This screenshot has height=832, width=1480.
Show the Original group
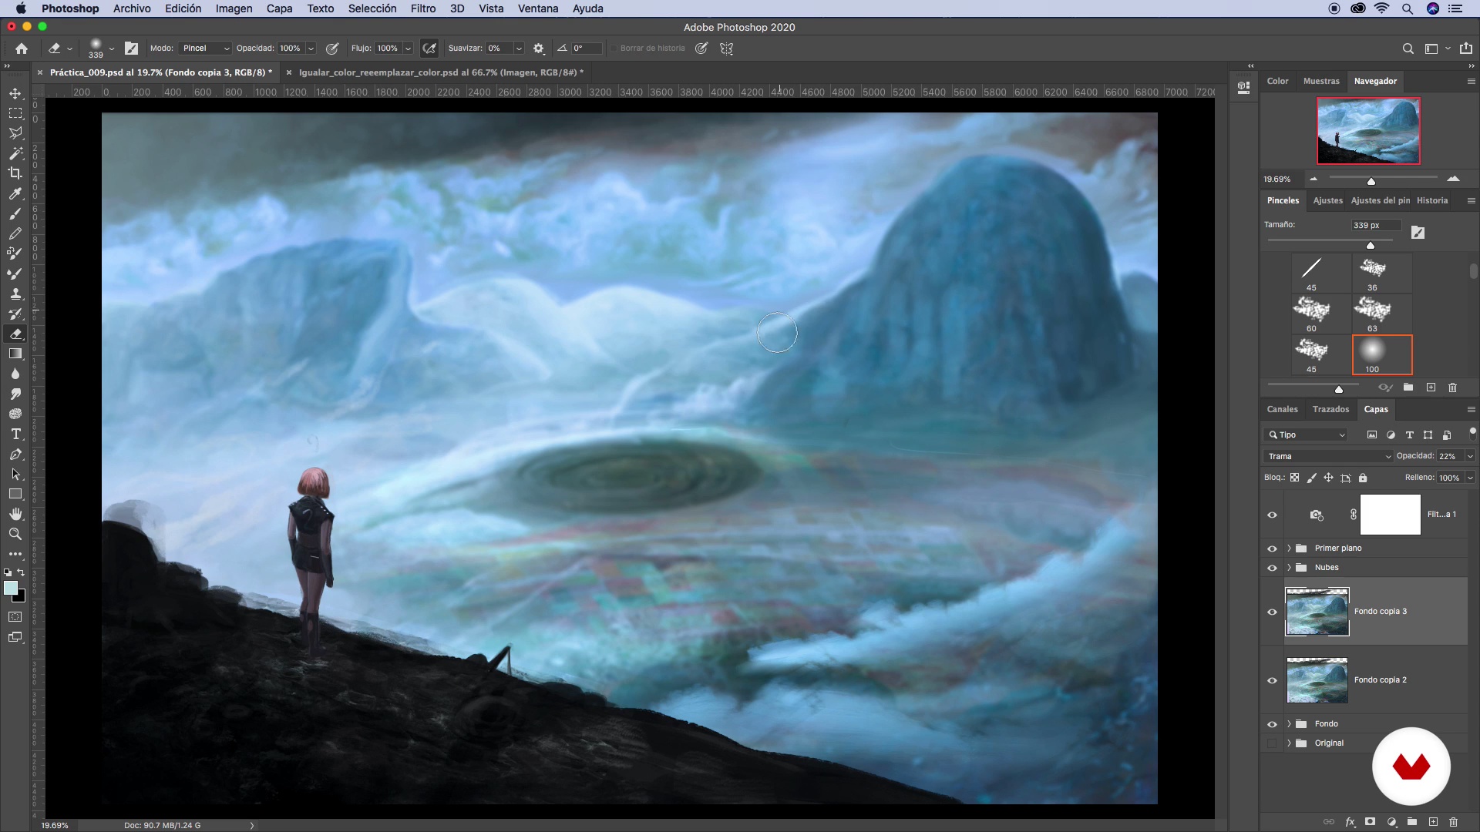[1272, 743]
